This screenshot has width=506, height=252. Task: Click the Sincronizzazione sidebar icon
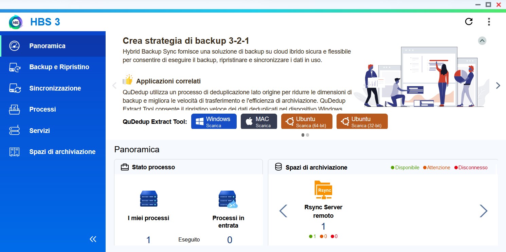(x=15, y=88)
